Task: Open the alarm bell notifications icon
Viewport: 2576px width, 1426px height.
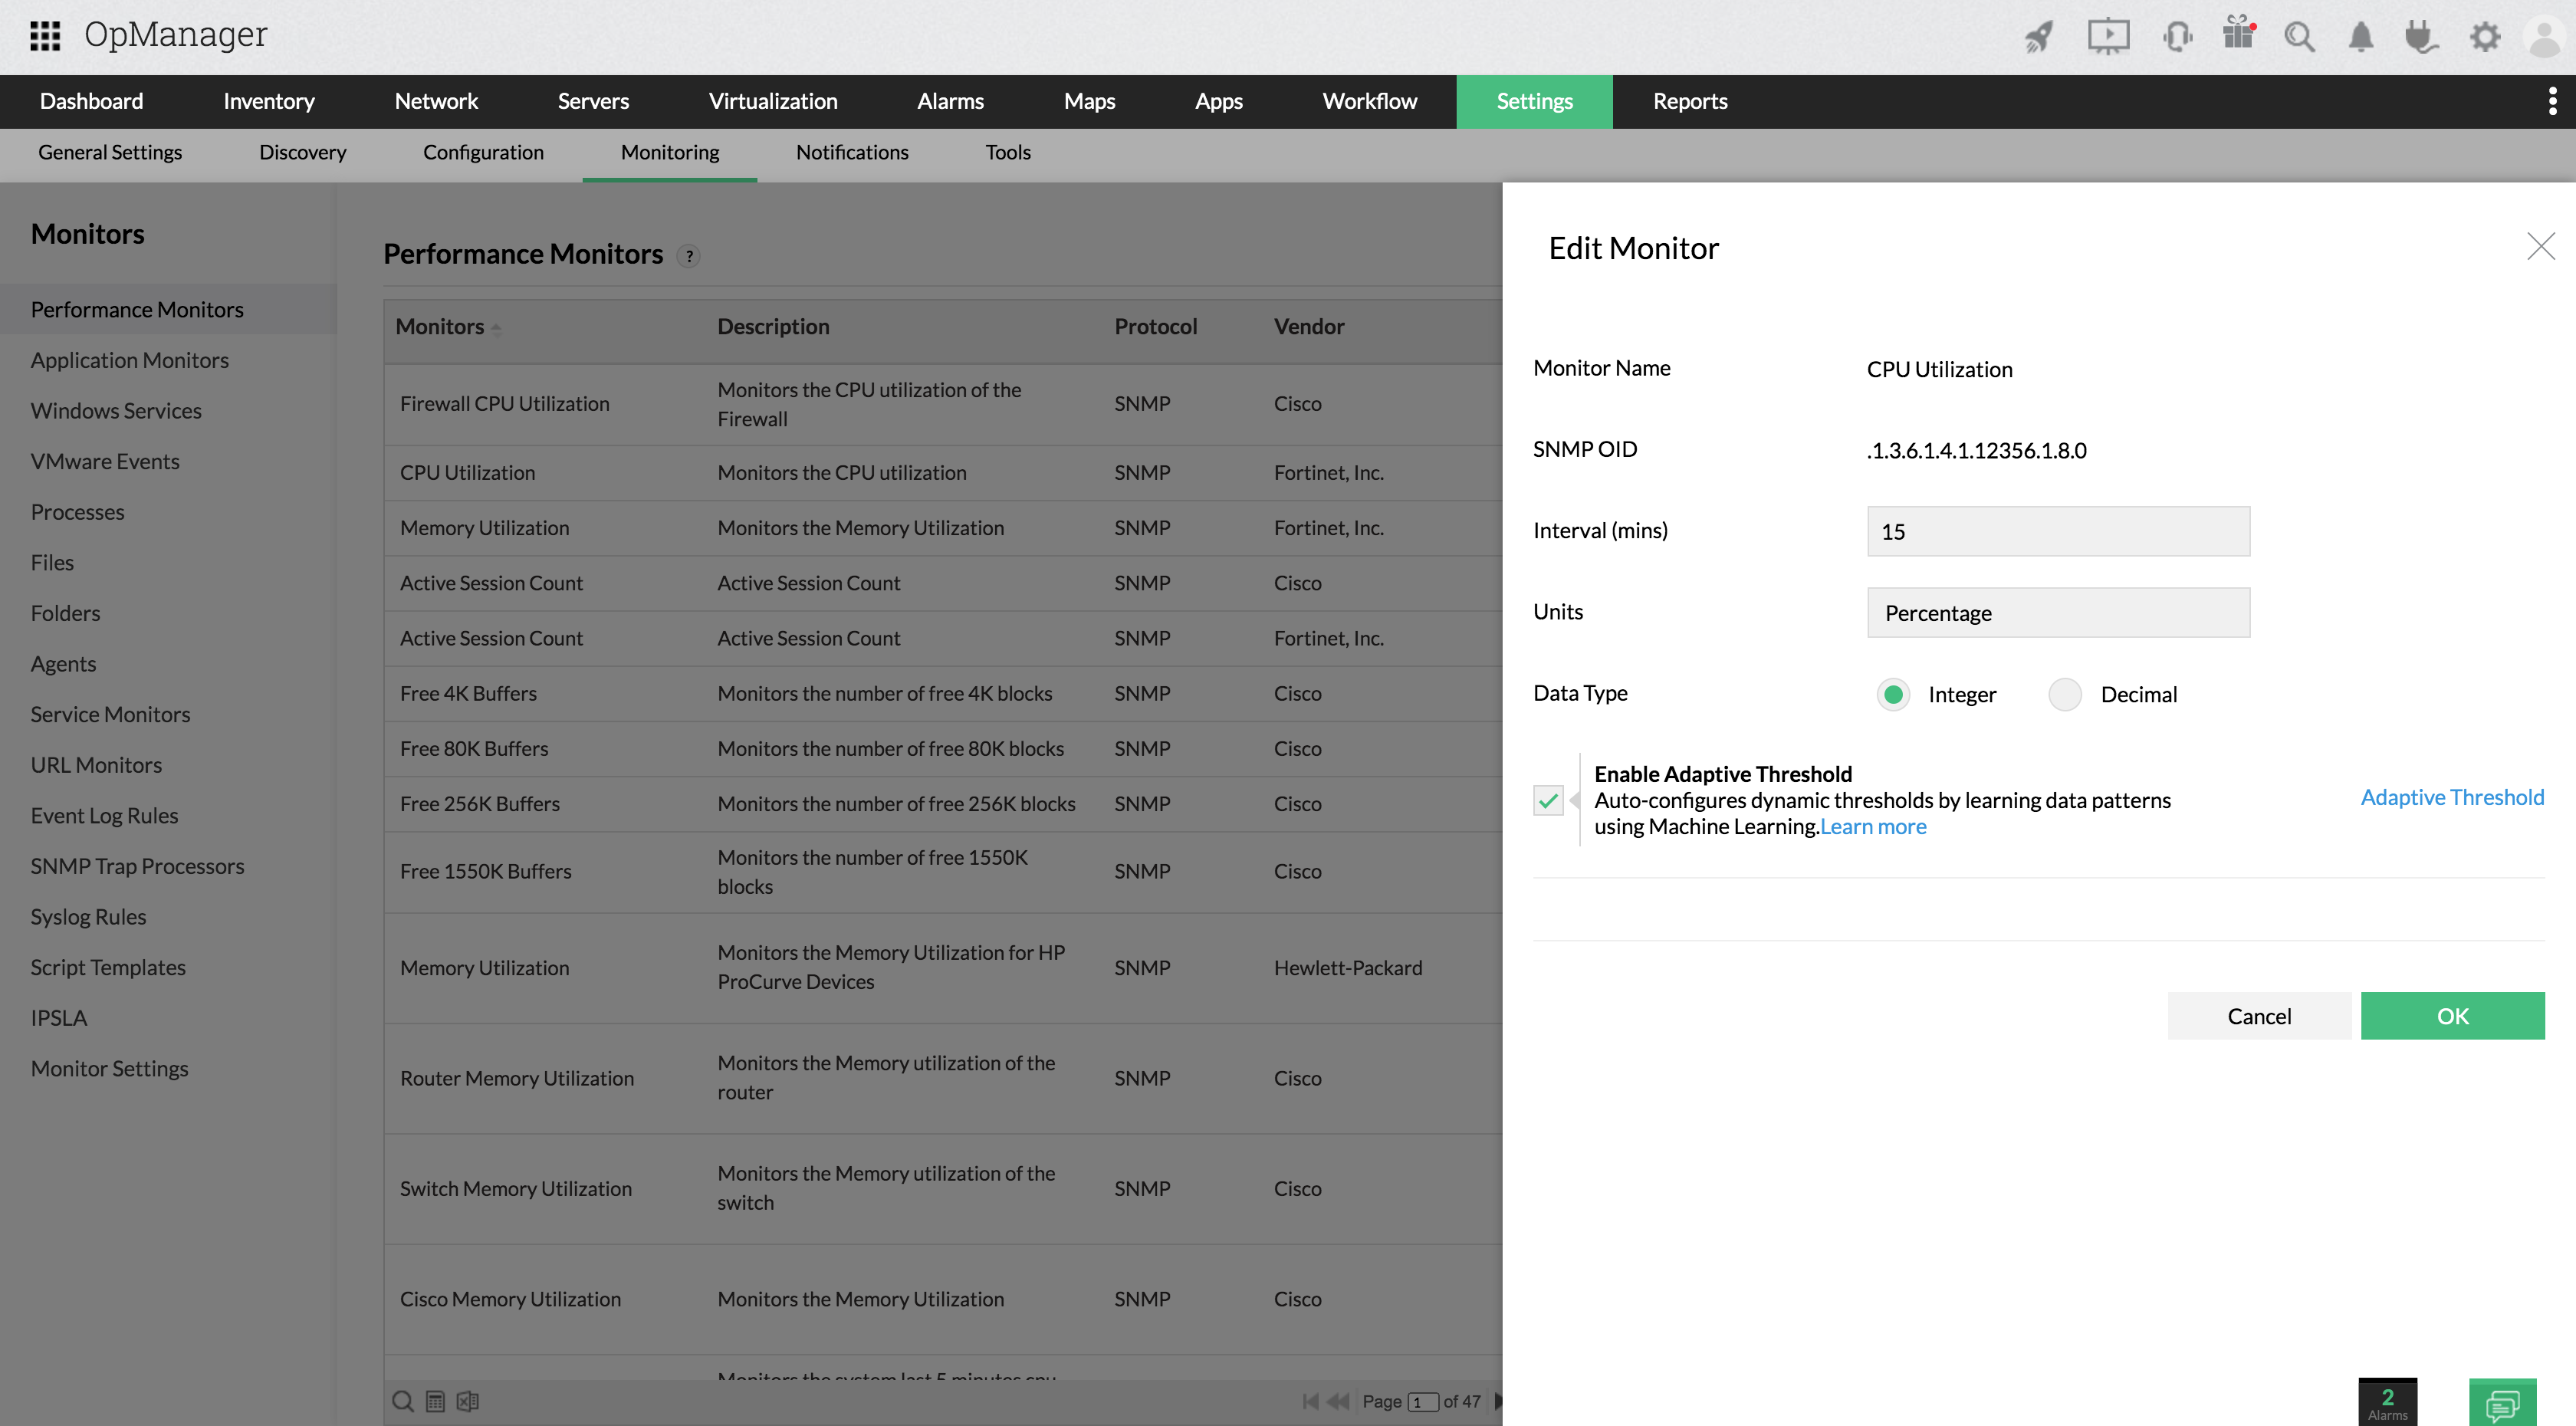Action: click(2361, 37)
